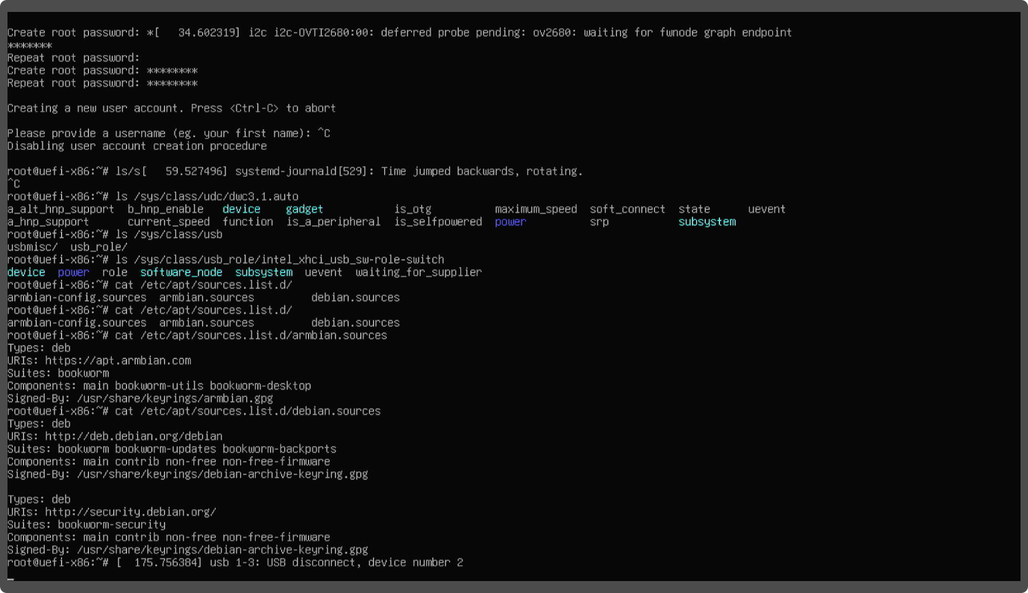Click the blinking cursor on the last line
The width and height of the screenshot is (1028, 593).
(x=10, y=578)
